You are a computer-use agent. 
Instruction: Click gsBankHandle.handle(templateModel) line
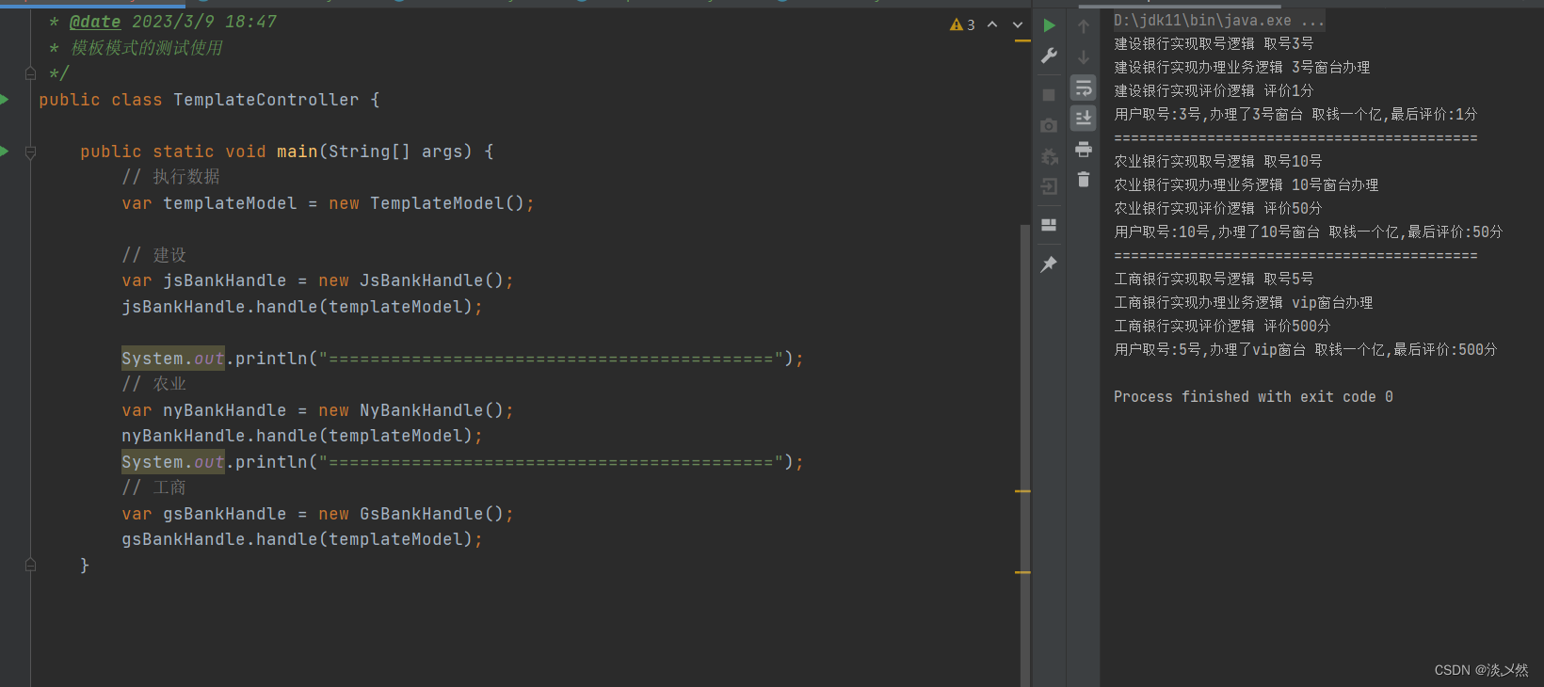(x=301, y=539)
